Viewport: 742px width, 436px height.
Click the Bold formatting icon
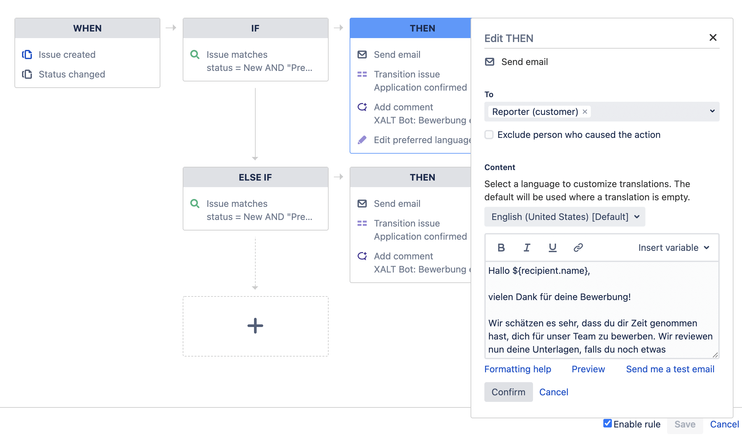pos(501,248)
